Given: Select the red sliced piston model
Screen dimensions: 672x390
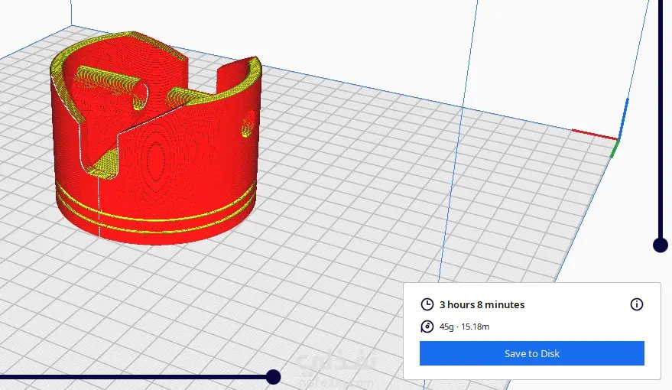Looking at the screenshot, I should (x=155, y=138).
